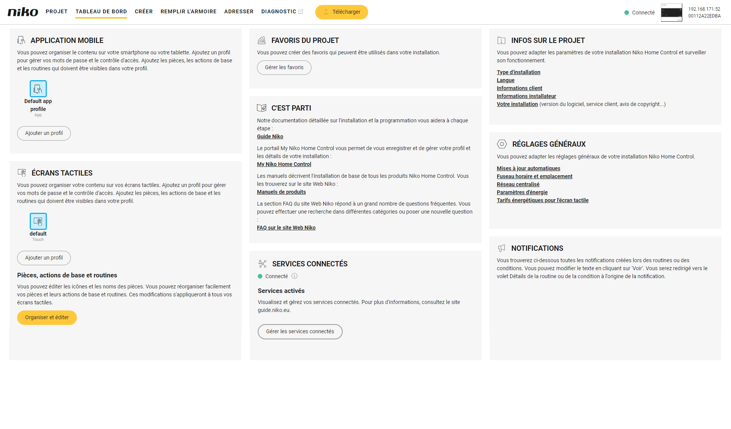
Task: Open the Guide Niko link
Action: pos(270,136)
